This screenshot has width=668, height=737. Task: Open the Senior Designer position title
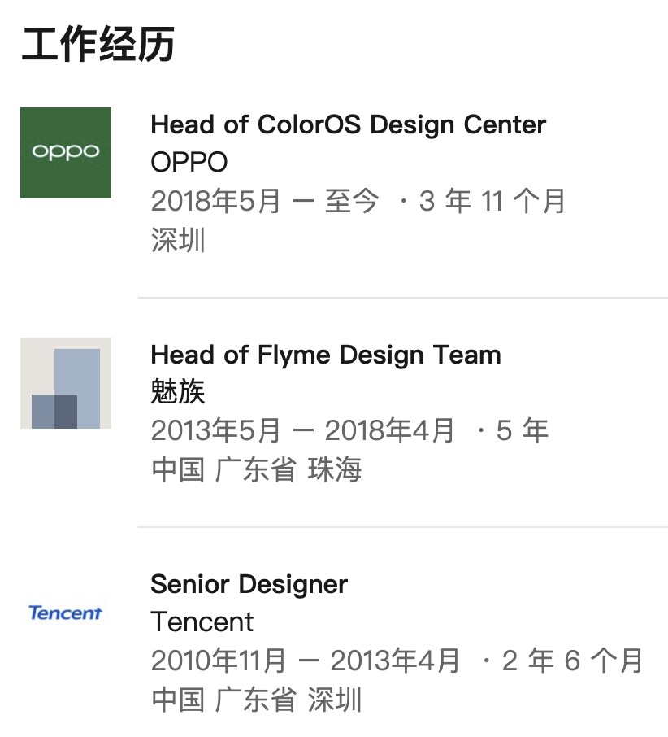pyautogui.click(x=249, y=585)
